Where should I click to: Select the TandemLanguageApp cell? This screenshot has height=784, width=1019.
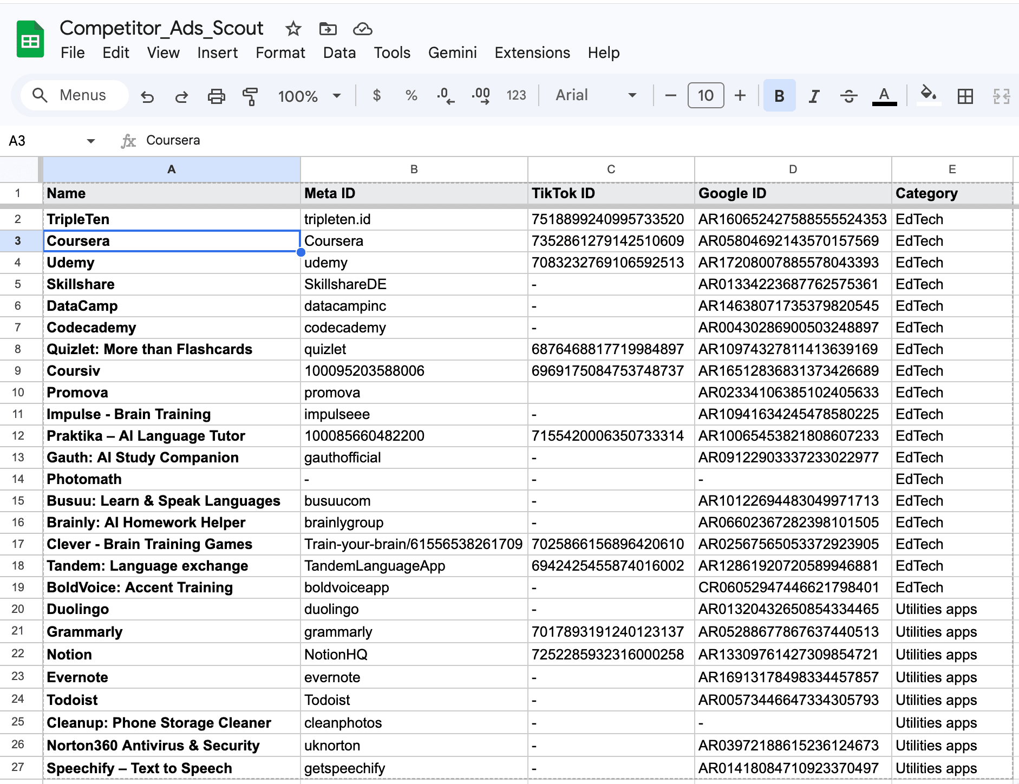414,566
